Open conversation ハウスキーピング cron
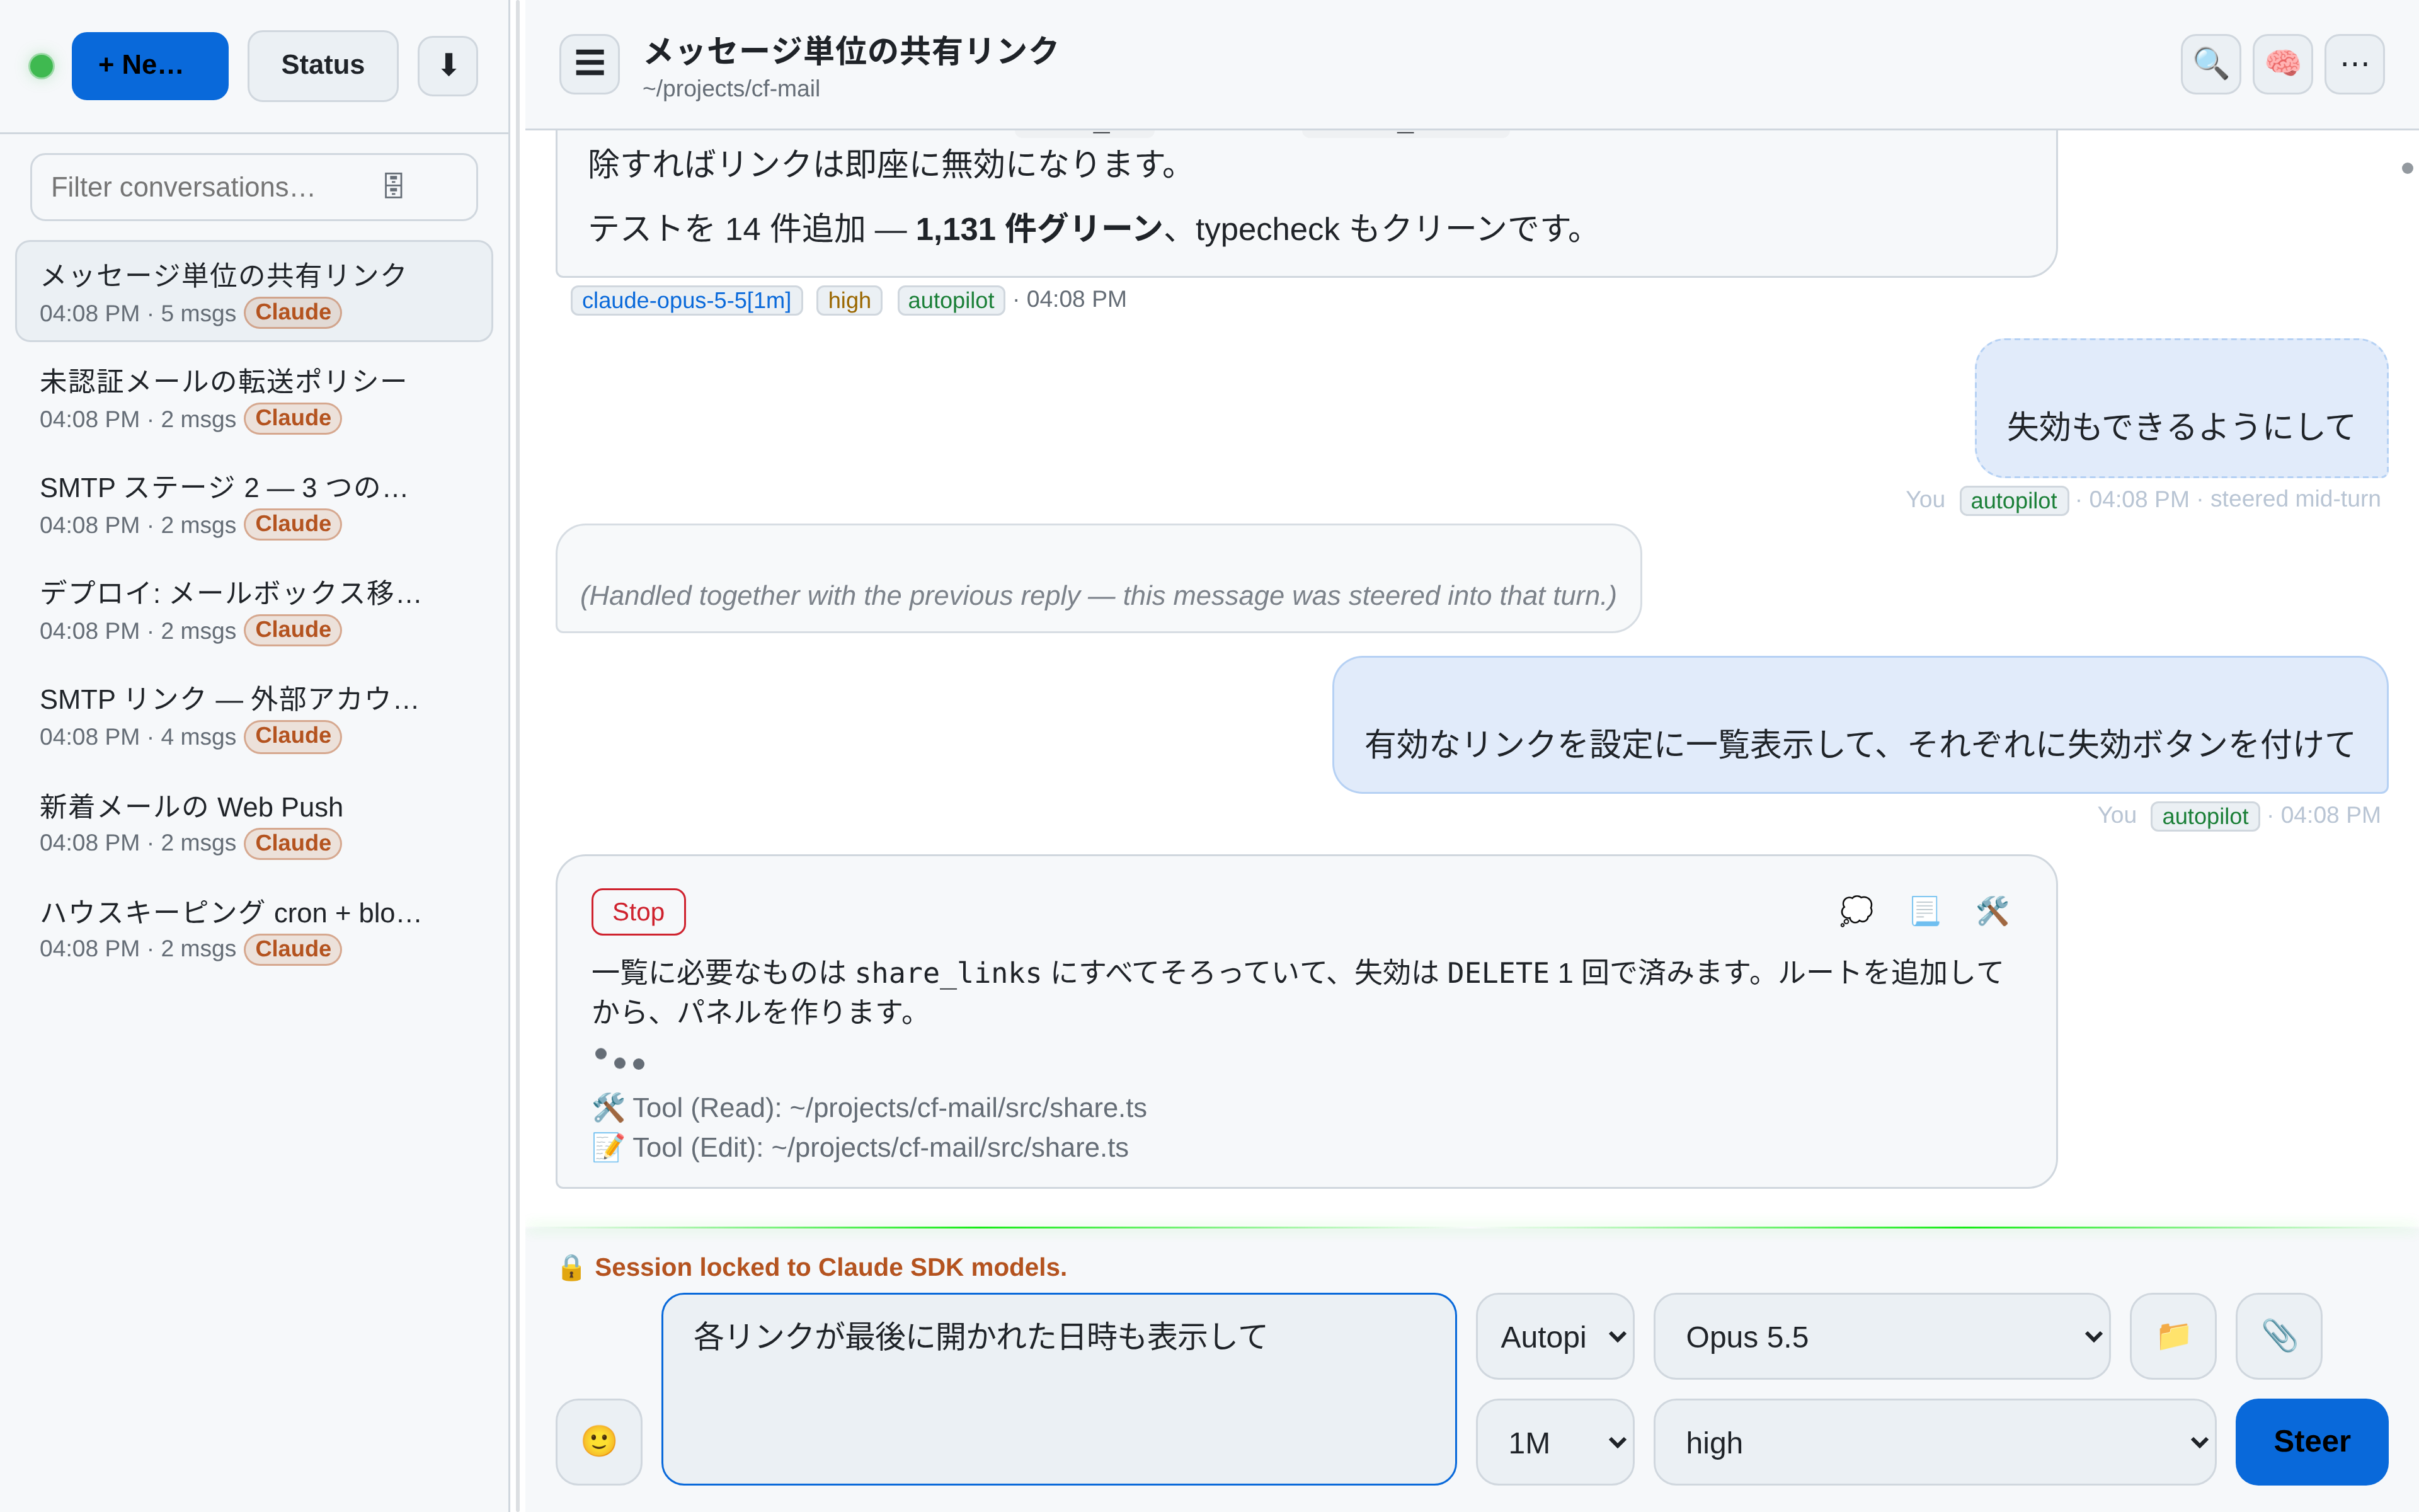The width and height of the screenshot is (2419, 1512). [254, 929]
